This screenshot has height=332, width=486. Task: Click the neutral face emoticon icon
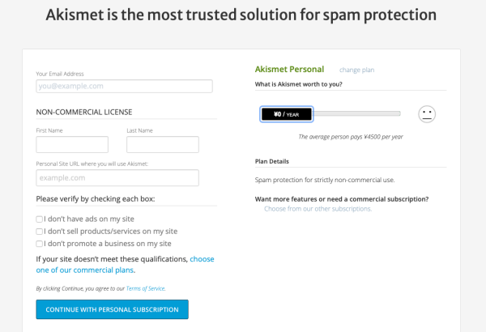(427, 114)
